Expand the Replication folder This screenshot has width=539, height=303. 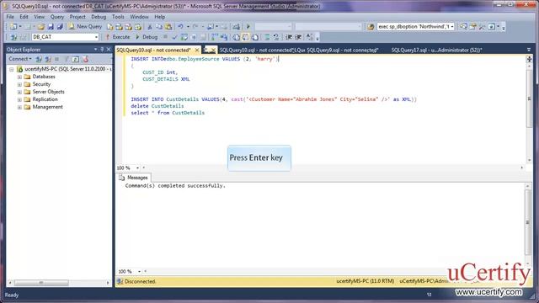click(19, 99)
